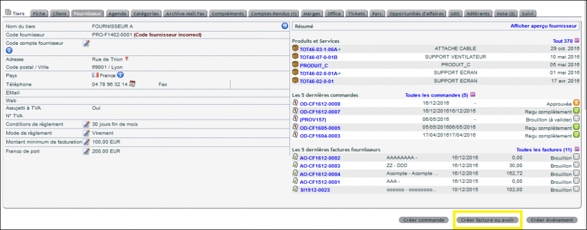Screen dimensions: 587x230
Task: Click the info icon next to France
Action: tap(120, 75)
